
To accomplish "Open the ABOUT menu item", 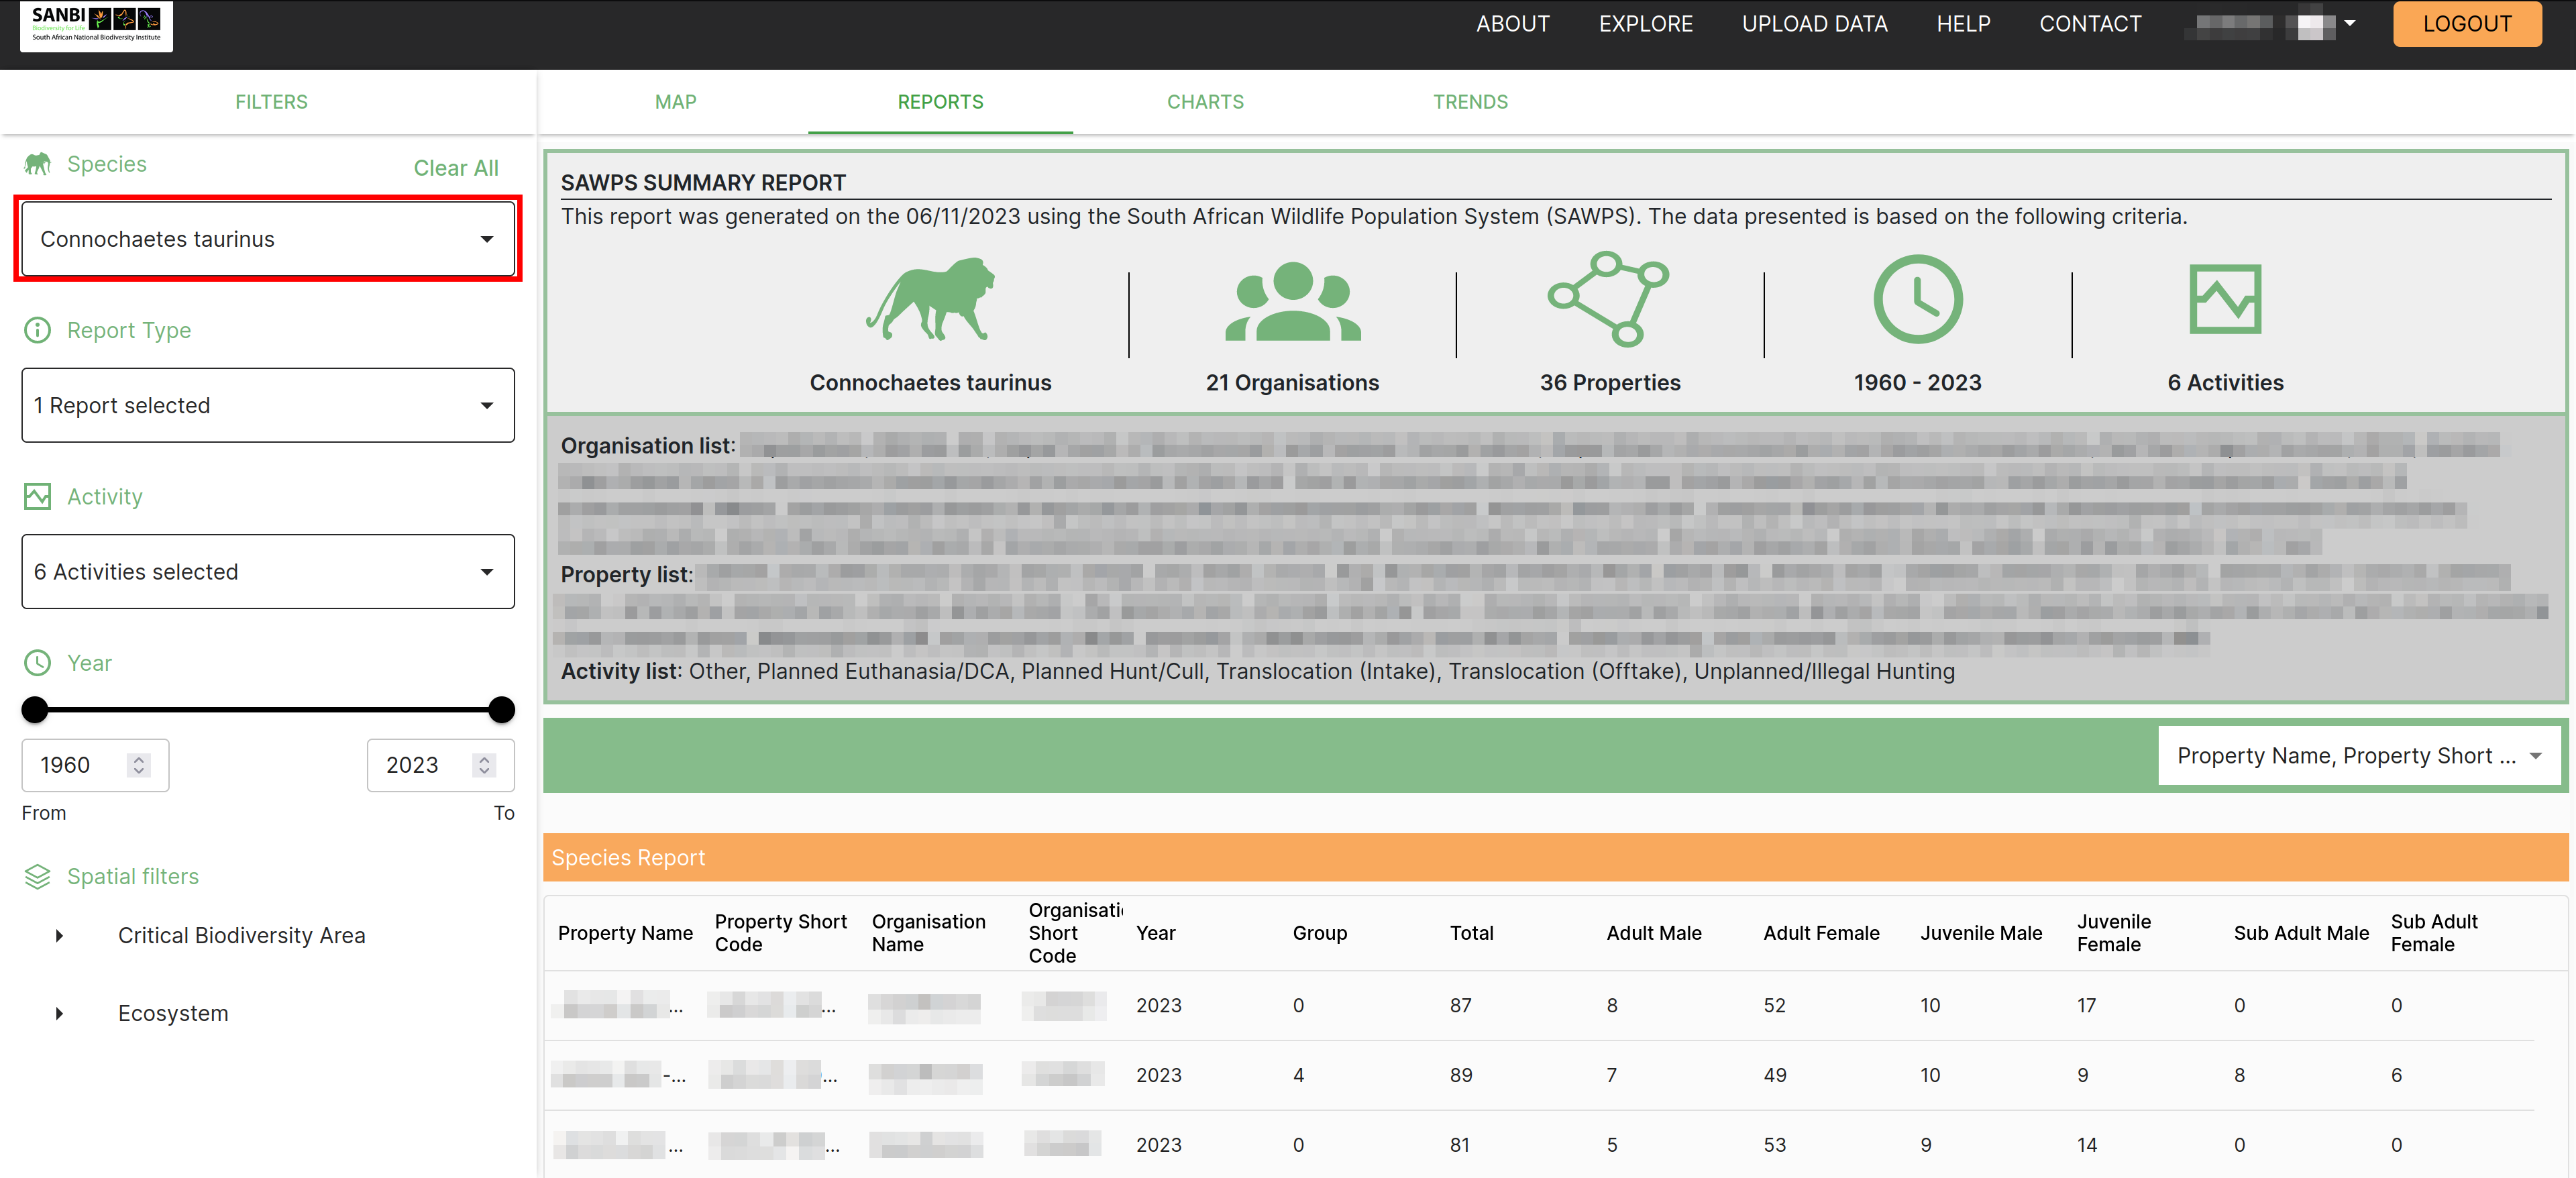I will 1512,24.
